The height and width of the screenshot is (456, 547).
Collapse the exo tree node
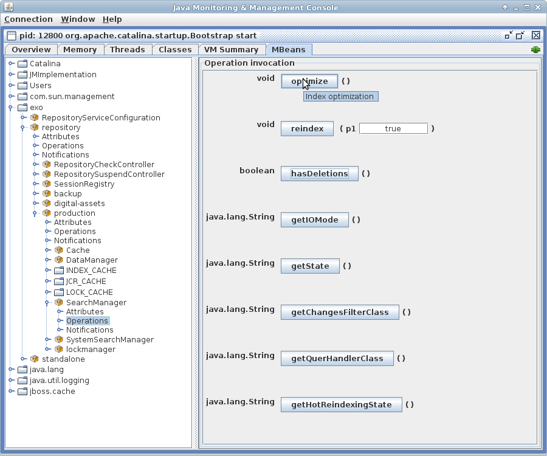tap(11, 108)
